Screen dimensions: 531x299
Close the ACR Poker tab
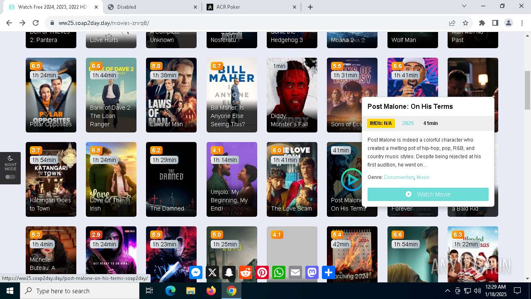[x=295, y=7]
